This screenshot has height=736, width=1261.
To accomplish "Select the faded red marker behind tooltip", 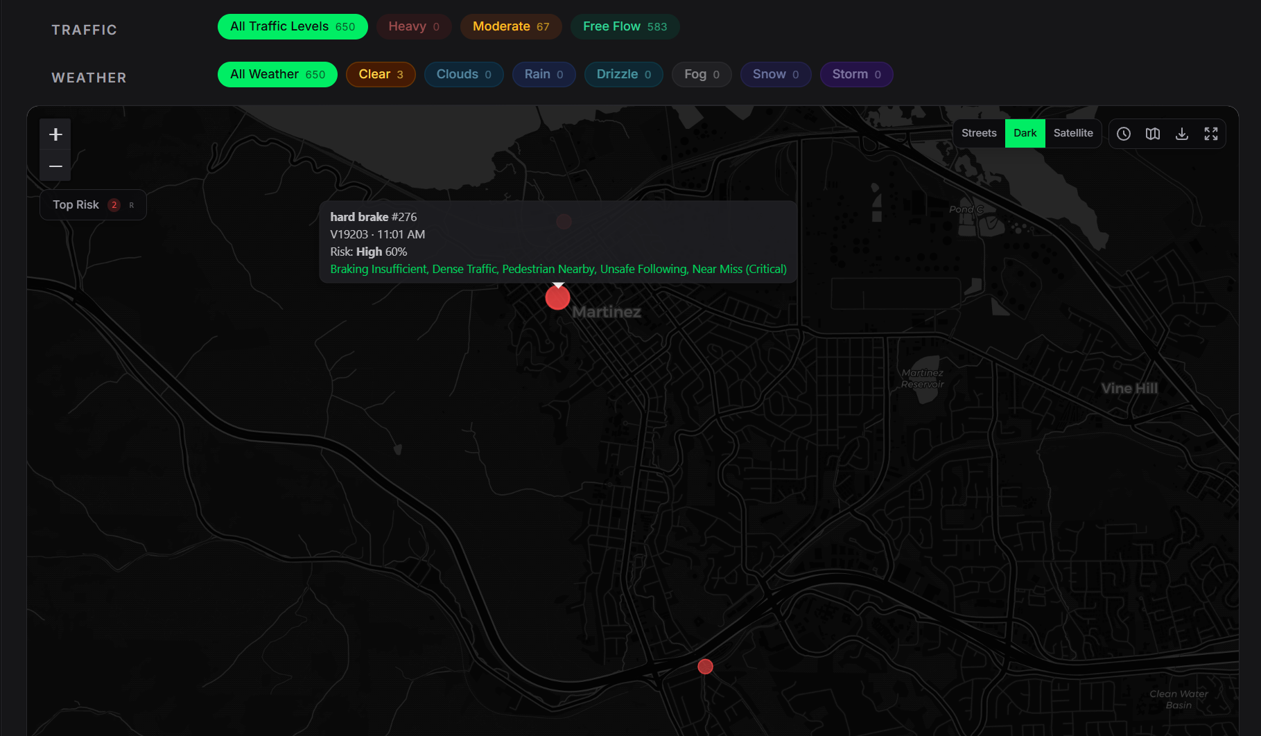I will (x=564, y=221).
